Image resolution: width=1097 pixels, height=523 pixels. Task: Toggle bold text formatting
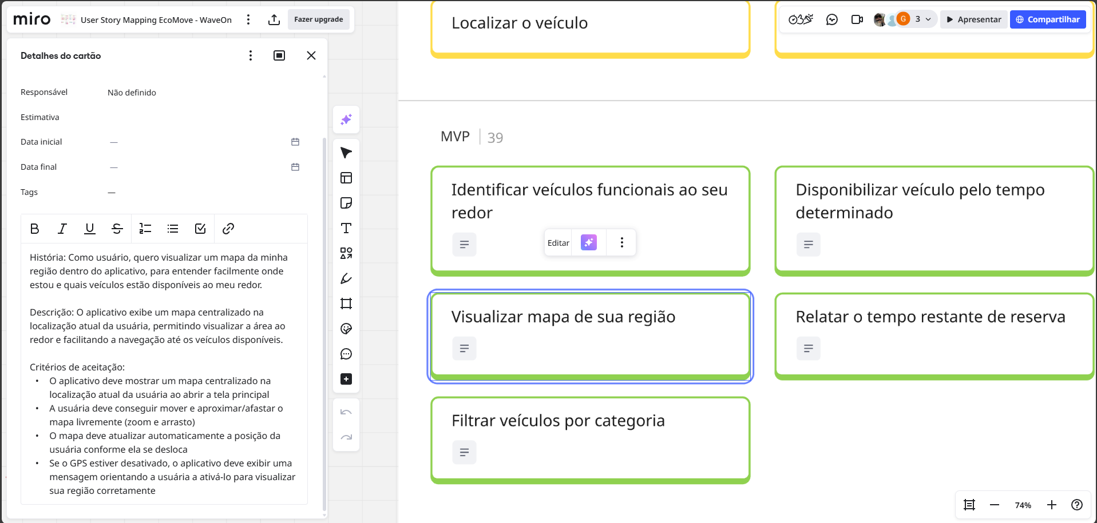click(x=34, y=229)
